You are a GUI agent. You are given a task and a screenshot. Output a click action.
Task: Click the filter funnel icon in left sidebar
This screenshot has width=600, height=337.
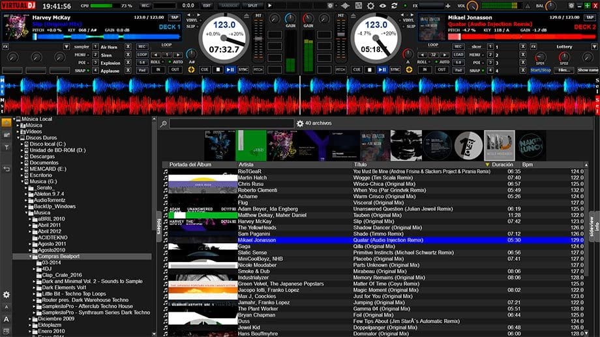[x=7, y=147]
